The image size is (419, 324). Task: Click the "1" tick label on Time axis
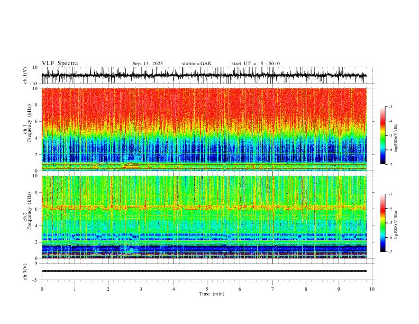click(75, 289)
